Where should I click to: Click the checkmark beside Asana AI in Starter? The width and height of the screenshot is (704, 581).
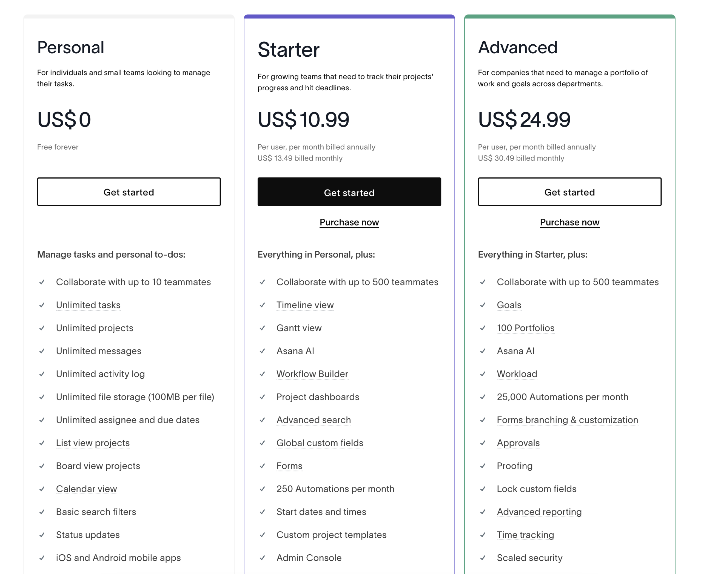click(x=262, y=351)
